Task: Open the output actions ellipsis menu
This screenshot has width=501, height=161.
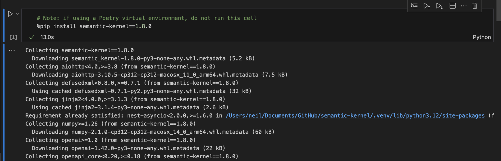Action: coord(12,50)
